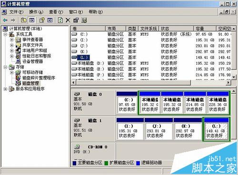Select the 本地磁盘 (D:) row

pos(151,63)
